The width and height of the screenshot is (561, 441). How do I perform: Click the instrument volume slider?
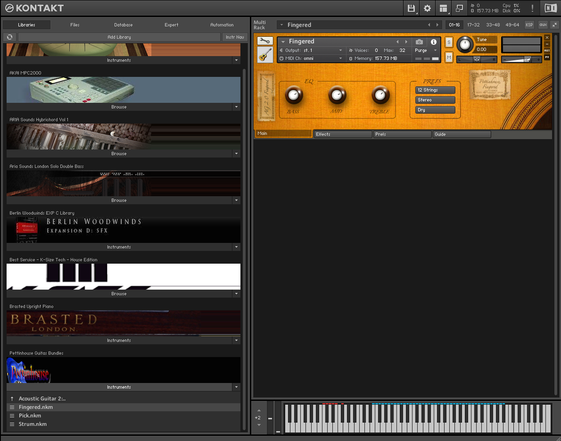pyautogui.click(x=521, y=59)
